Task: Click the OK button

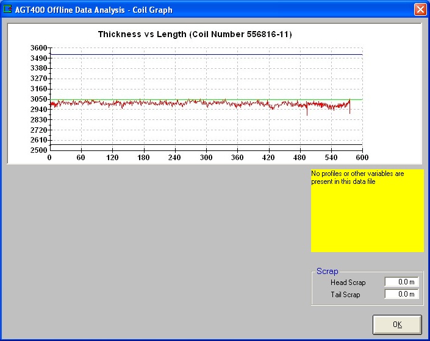Action: click(397, 325)
